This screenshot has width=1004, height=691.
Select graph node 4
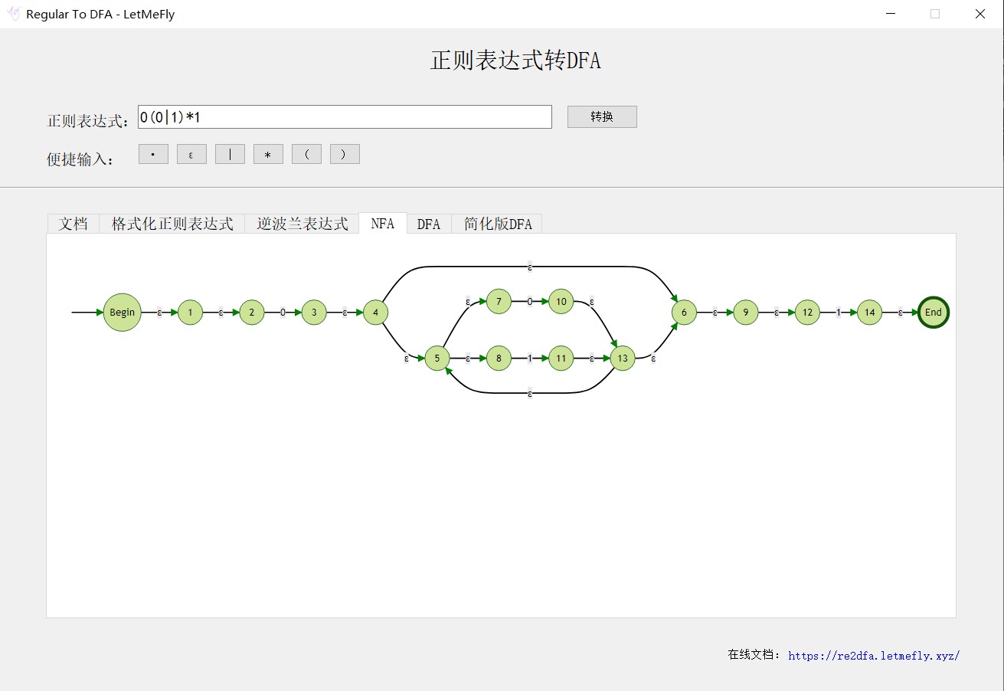pyautogui.click(x=375, y=313)
